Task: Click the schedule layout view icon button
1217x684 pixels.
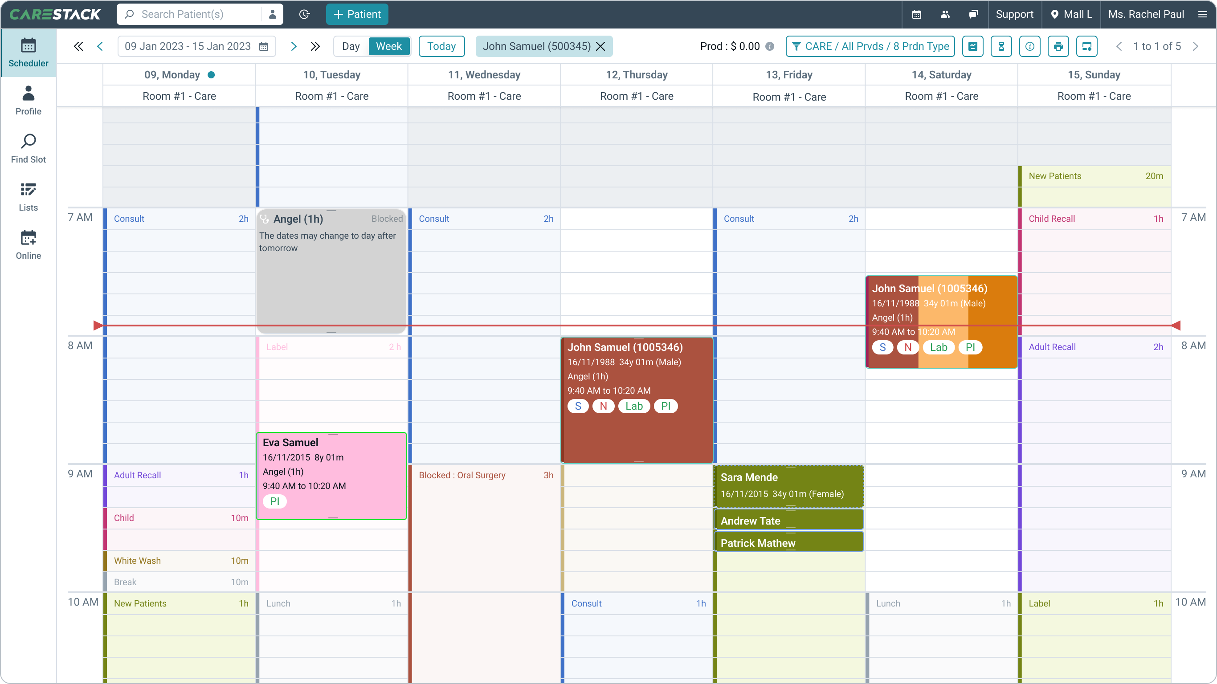Action: point(1087,46)
